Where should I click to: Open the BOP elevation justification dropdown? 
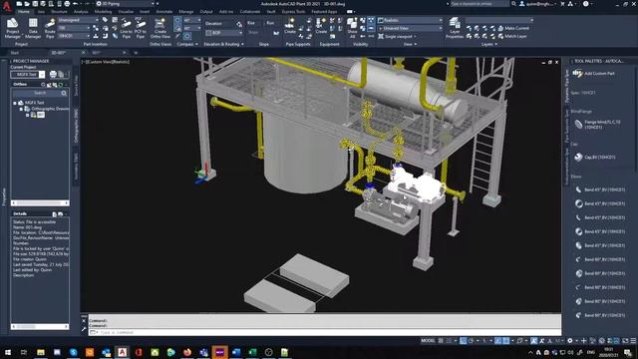click(x=223, y=33)
